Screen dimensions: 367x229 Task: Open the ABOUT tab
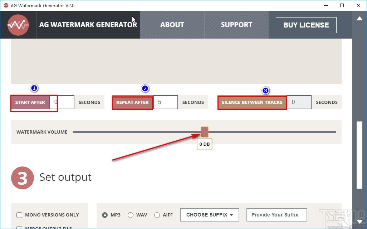(x=172, y=25)
